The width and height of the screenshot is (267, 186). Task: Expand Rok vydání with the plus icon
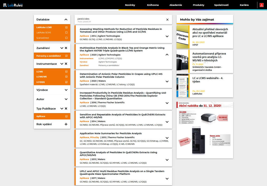[x=66, y=124]
